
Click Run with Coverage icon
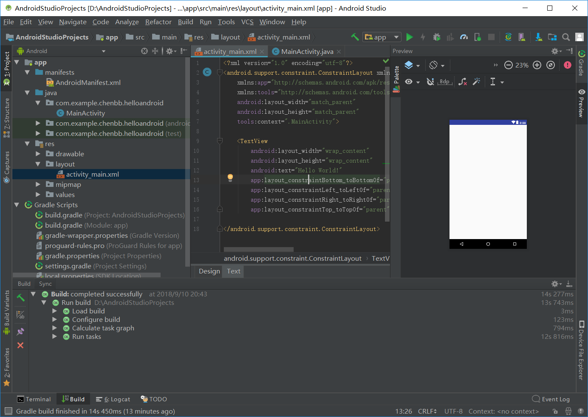pos(450,37)
